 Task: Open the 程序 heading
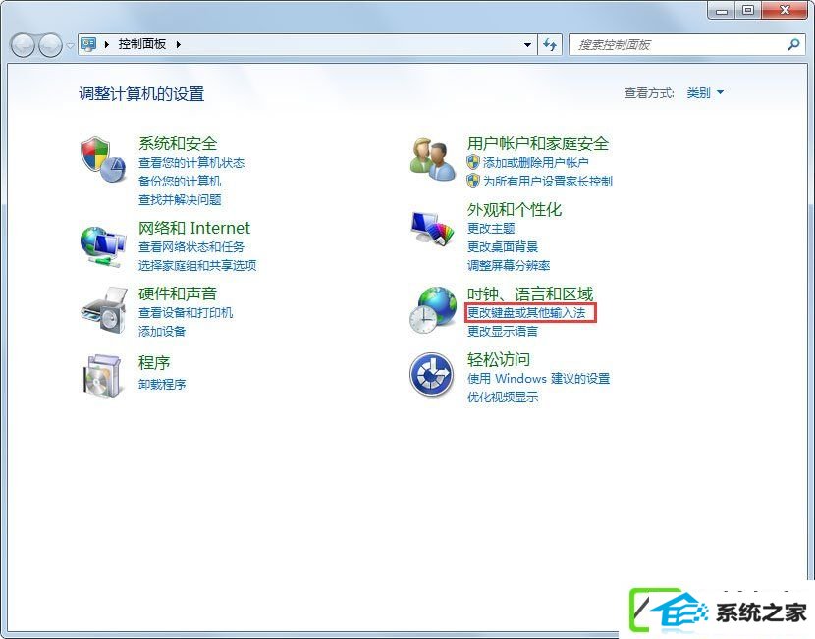click(154, 362)
